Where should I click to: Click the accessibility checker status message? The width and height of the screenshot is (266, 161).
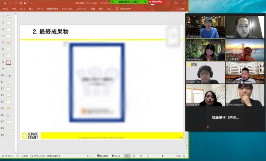45,156
